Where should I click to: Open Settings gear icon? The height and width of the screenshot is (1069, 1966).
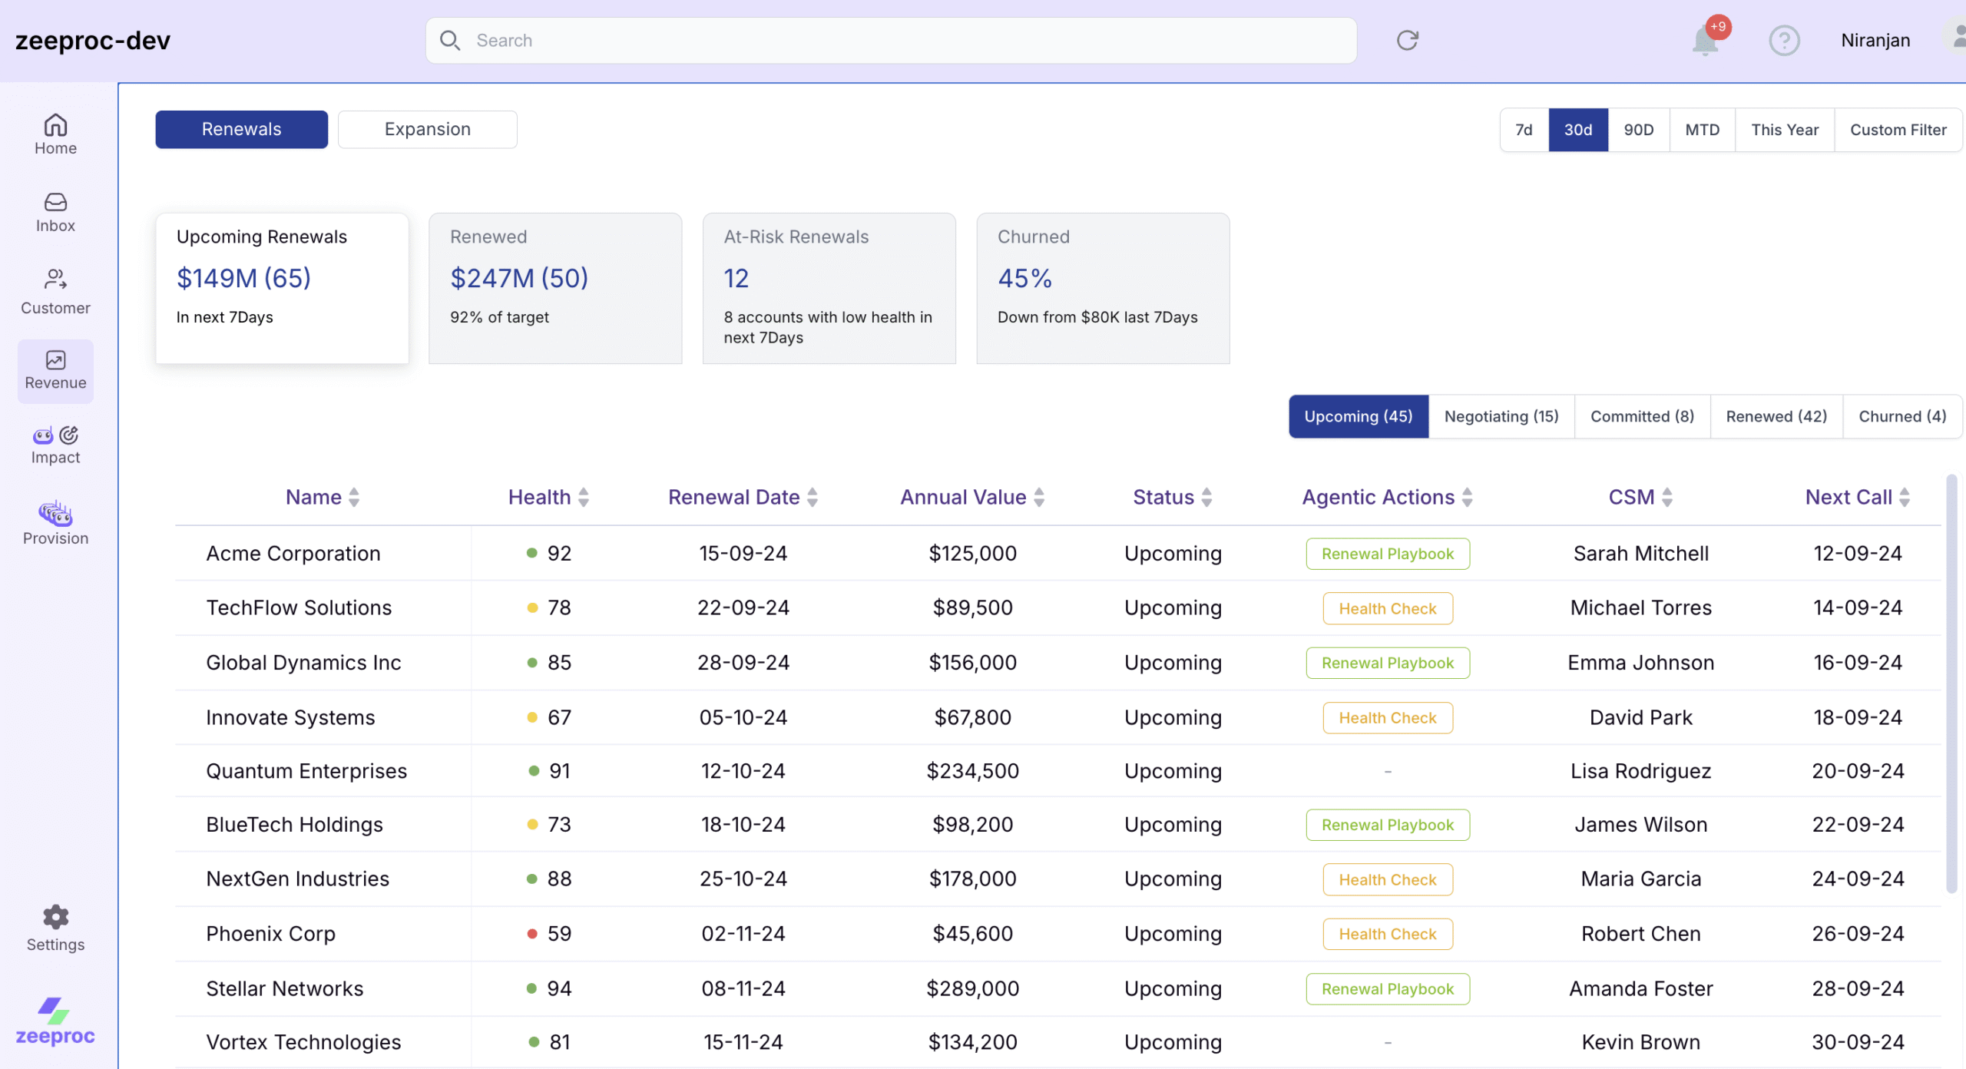coord(55,917)
